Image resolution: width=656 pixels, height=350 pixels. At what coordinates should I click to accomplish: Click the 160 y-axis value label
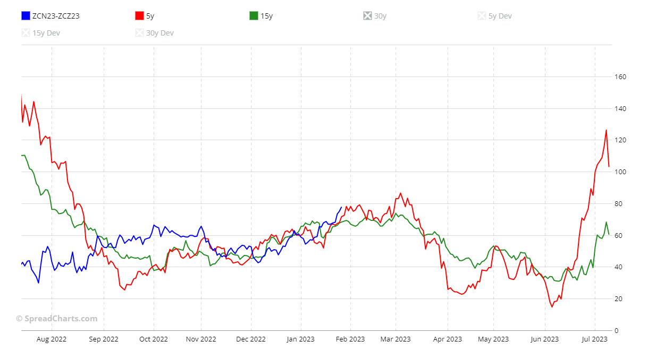(x=620, y=77)
